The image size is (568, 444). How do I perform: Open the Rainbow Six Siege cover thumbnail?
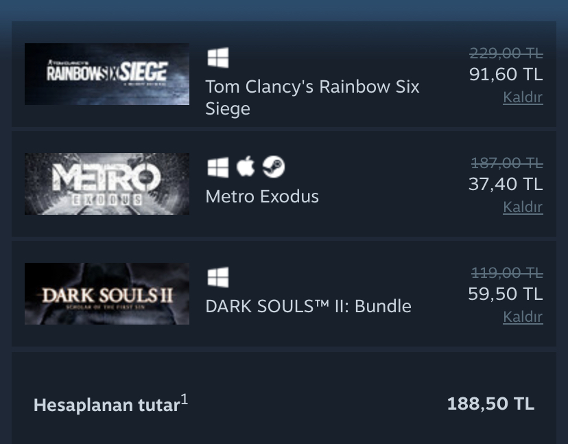click(x=107, y=74)
